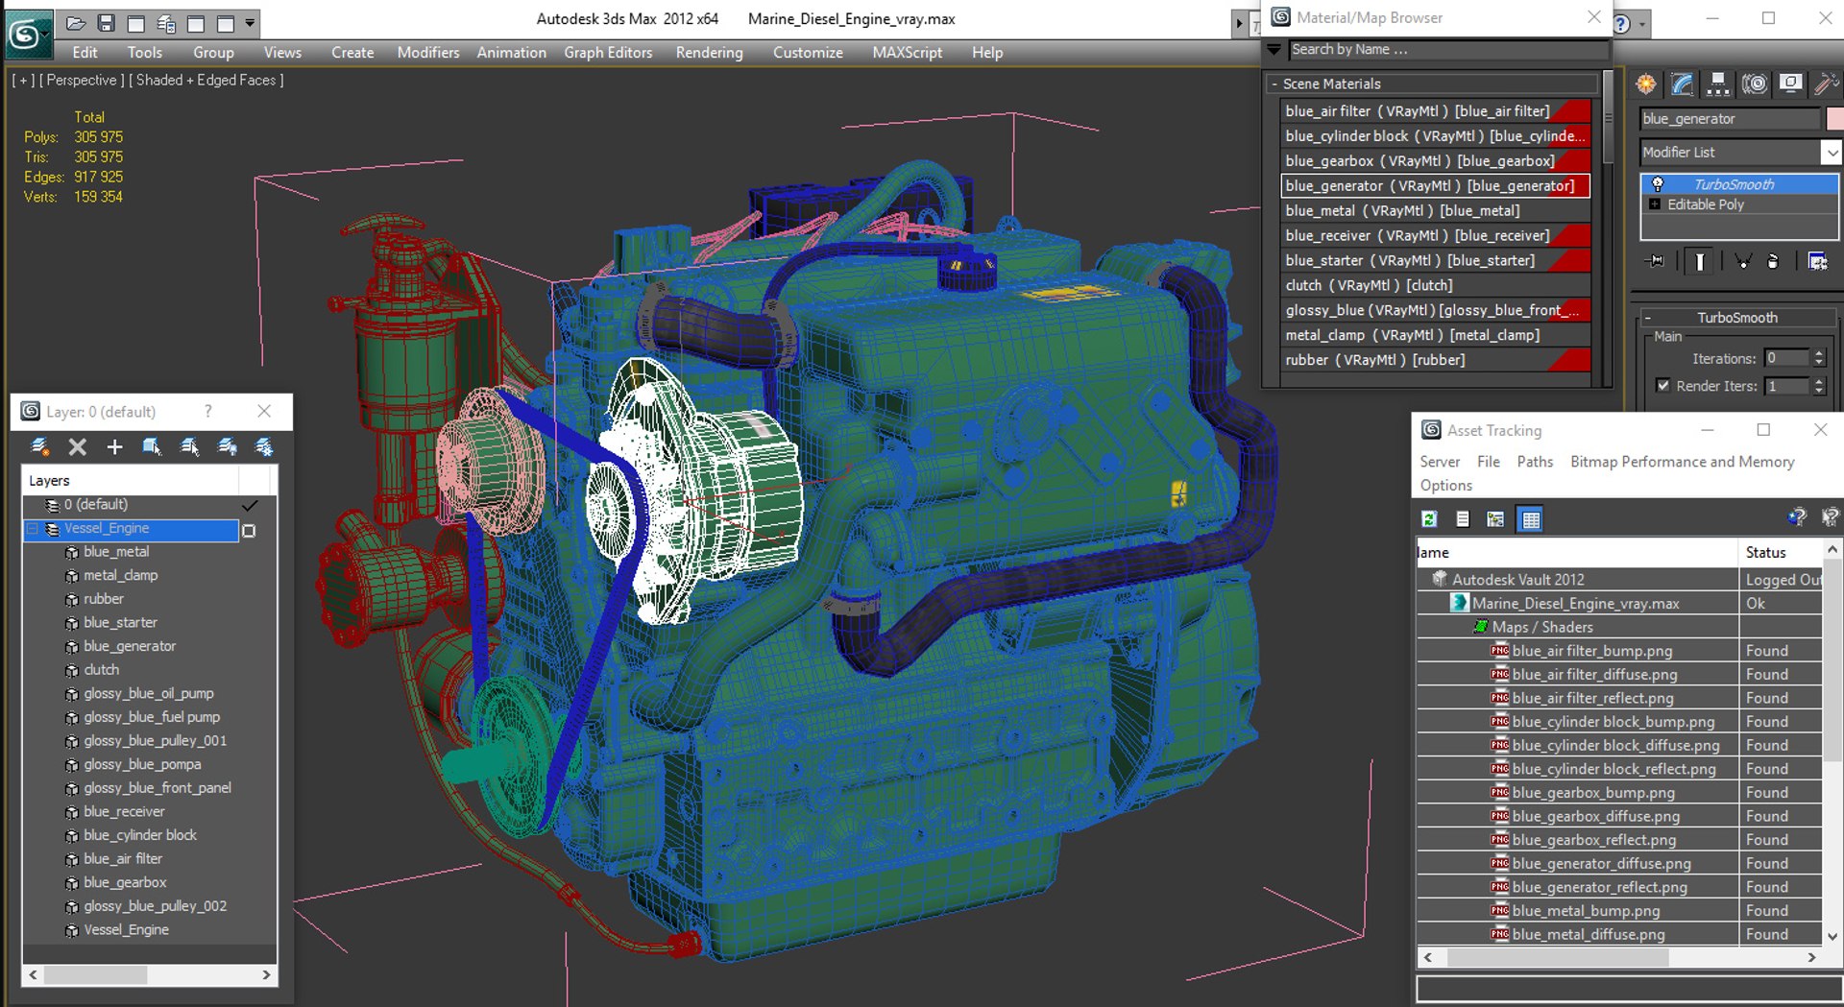
Task: Open the Modifier List dropdown
Action: pyautogui.click(x=1832, y=153)
